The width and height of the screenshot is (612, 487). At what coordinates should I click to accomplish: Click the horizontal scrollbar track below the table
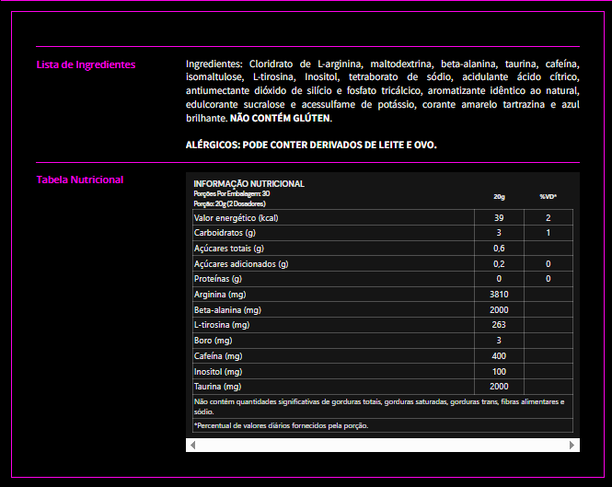click(x=382, y=446)
